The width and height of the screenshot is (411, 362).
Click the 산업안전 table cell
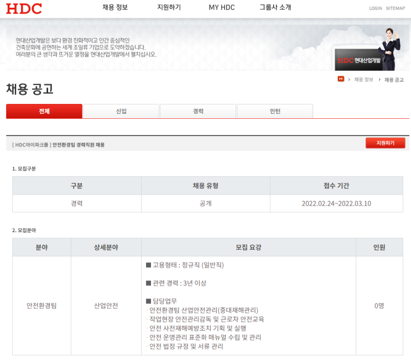106,306
